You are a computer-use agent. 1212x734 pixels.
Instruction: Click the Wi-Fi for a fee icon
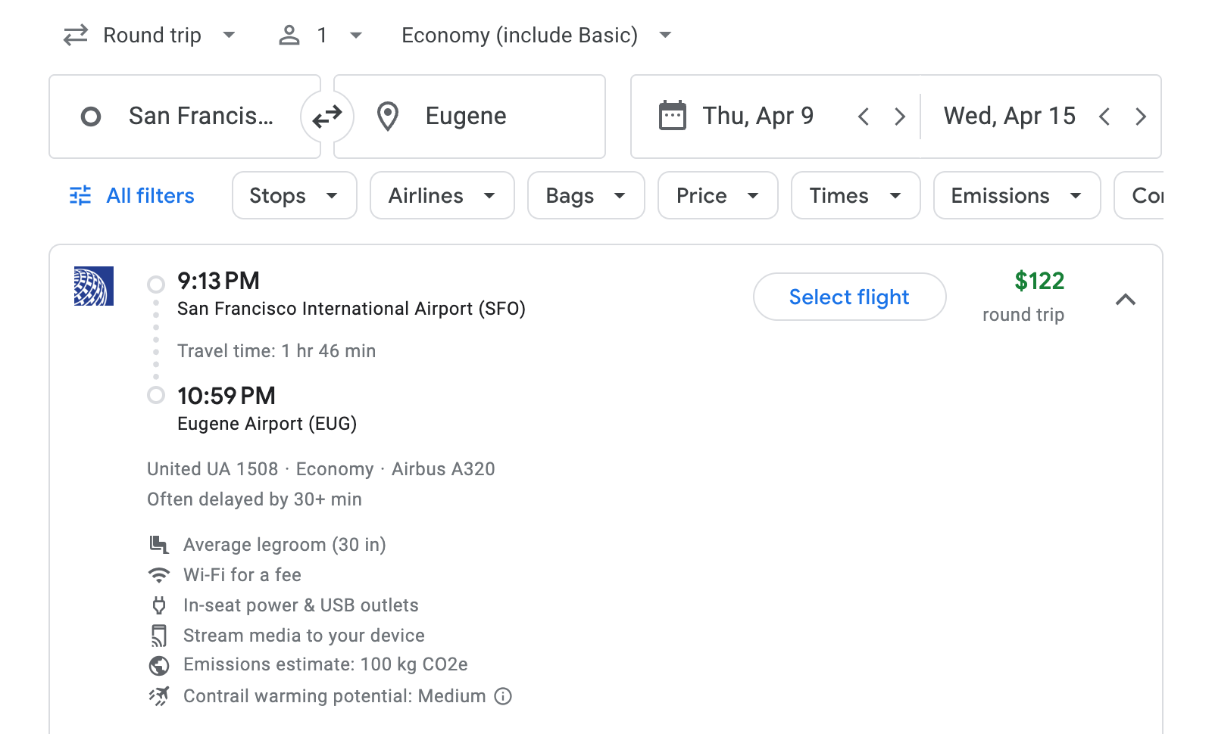[x=158, y=575]
